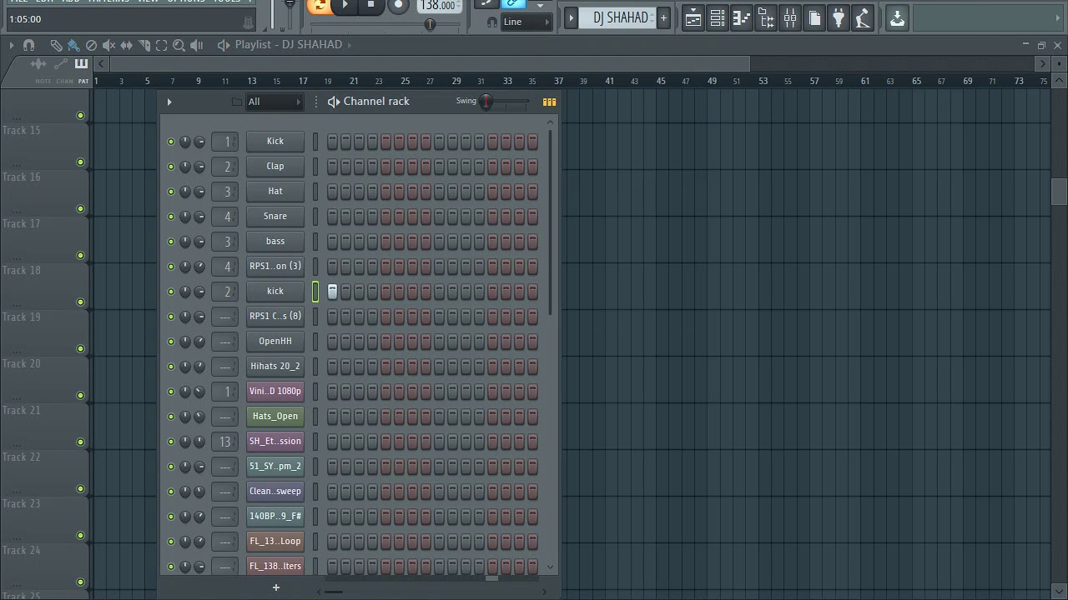
Task: Open the Playlist view from the top toolbar
Action: pos(693,17)
